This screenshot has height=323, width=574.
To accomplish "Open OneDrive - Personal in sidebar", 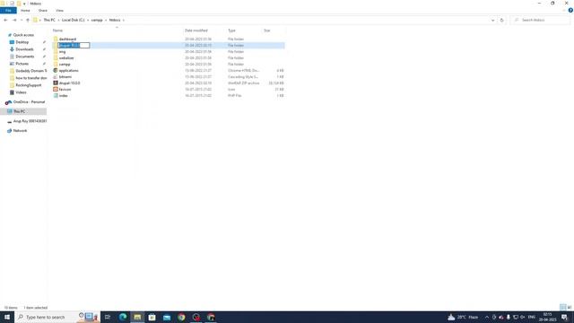I will [x=29, y=102].
